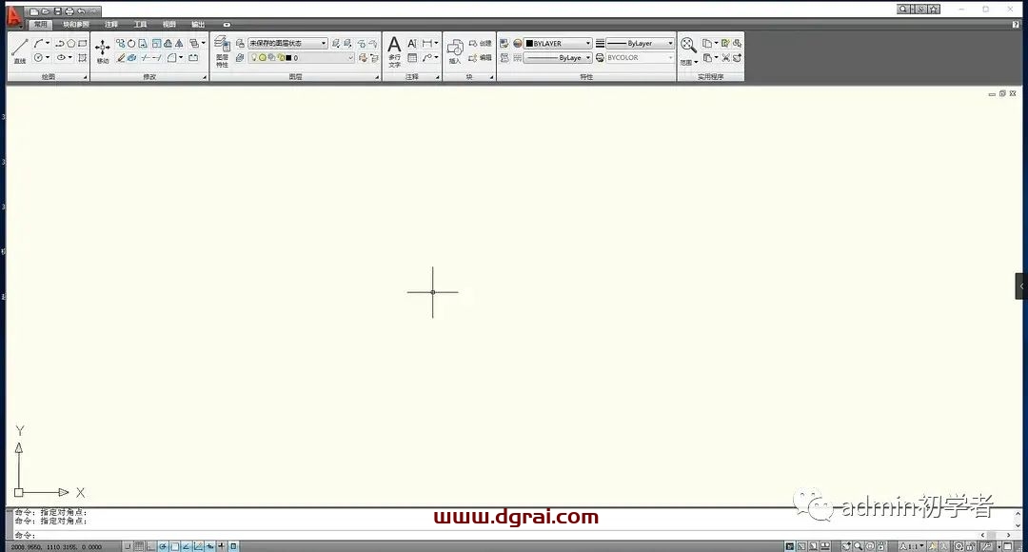This screenshot has width=1028, height=552.
Task: Switch to the 常用 ribbon tab
Action: coord(41,24)
